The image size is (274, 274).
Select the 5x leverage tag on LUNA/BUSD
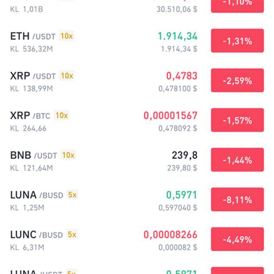tap(72, 195)
